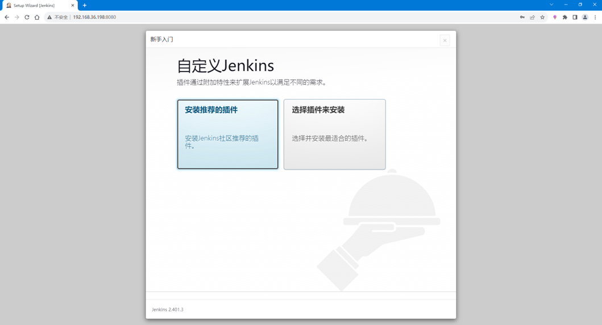Choose 选择插件来安装 option
Image resolution: width=602 pixels, height=325 pixels.
coord(334,134)
